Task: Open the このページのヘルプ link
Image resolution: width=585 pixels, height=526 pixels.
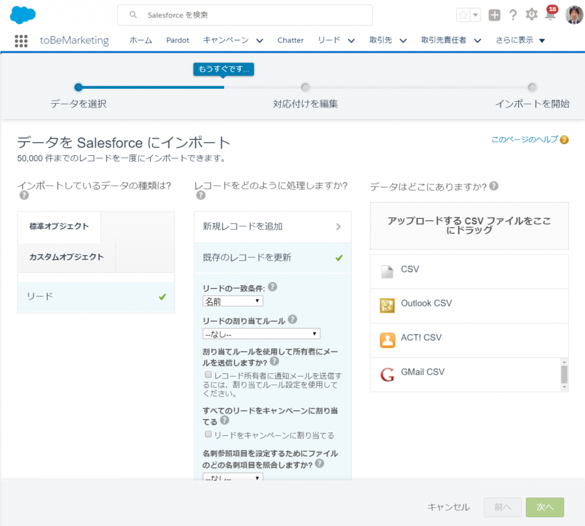Action: 525,140
